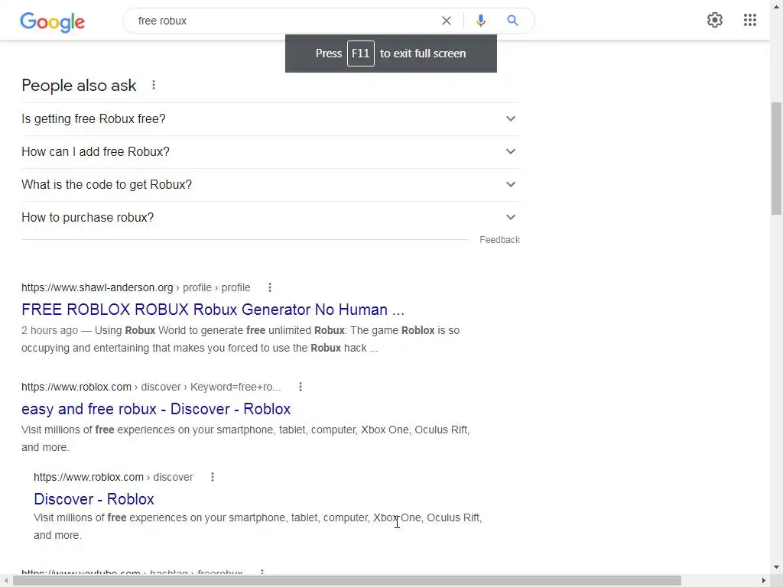This screenshot has height=587, width=783.
Task: Click '2 hours ago' snippet text
Action: 50,330
